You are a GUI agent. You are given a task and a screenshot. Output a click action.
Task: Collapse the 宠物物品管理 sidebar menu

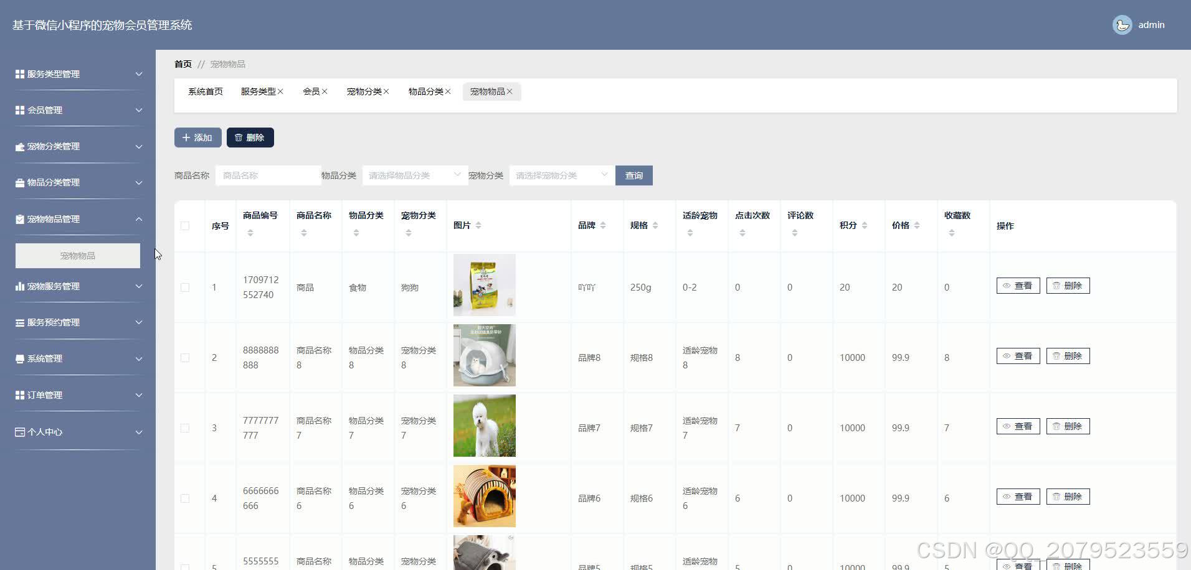[x=78, y=219]
